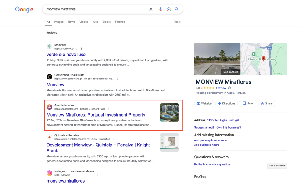Open the more-options dots for the Quintela + Penalva result

tap(113, 139)
